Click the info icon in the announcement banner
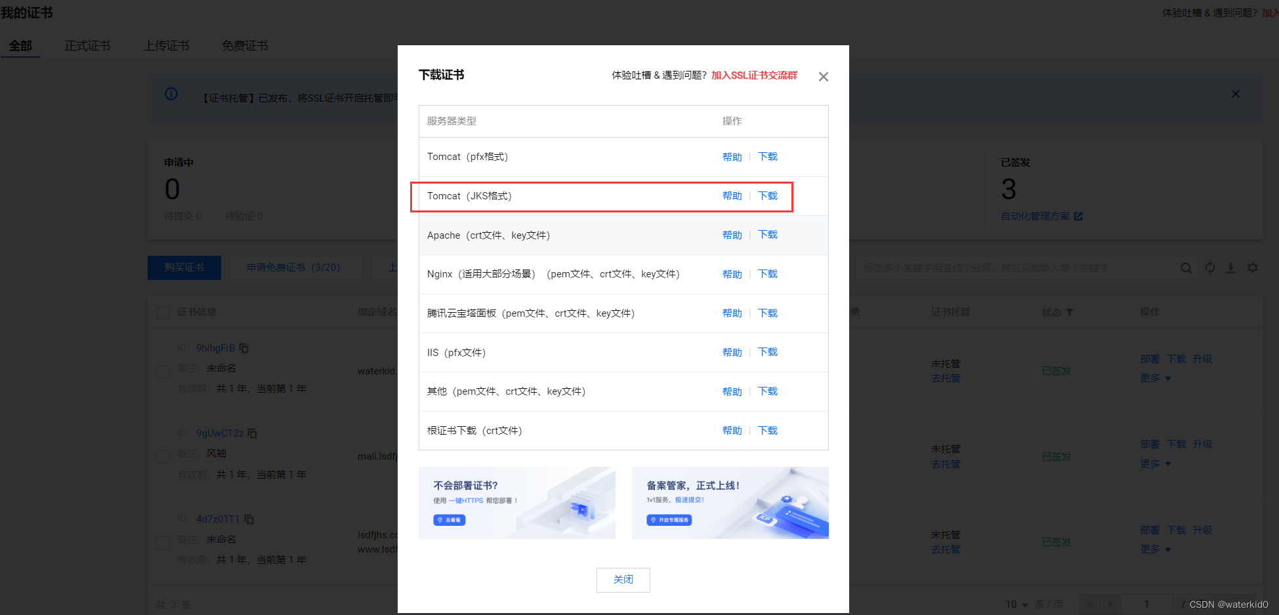Image resolution: width=1279 pixels, height=615 pixels. [171, 94]
